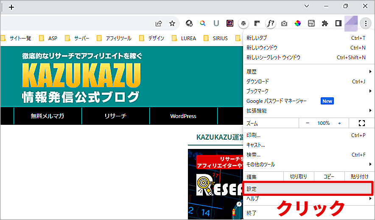
Task: Expand the ヘルプ submenu
Action: [309, 198]
